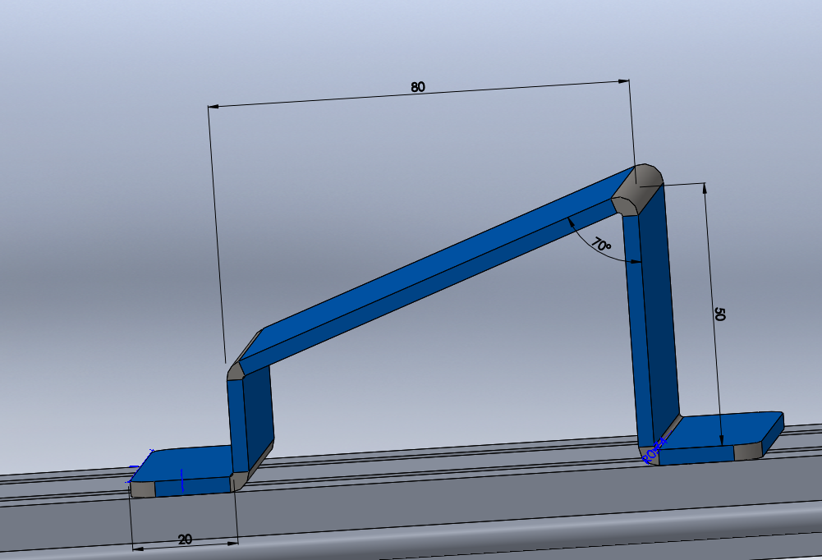This screenshot has width=822, height=560.
Task: Click the blue sketch line on left flange
Action: tap(182, 480)
